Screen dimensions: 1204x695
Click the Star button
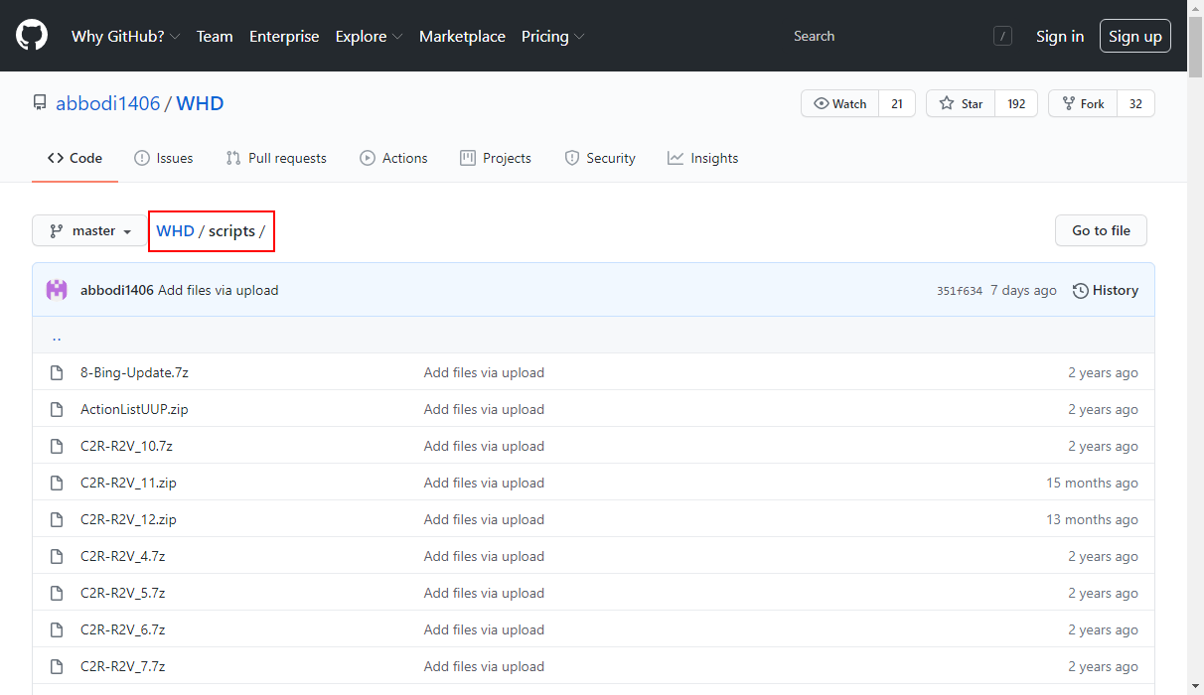click(962, 103)
